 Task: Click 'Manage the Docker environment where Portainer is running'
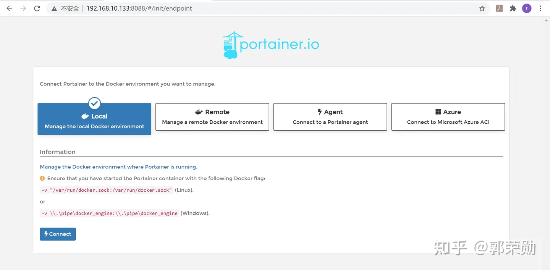coord(118,167)
